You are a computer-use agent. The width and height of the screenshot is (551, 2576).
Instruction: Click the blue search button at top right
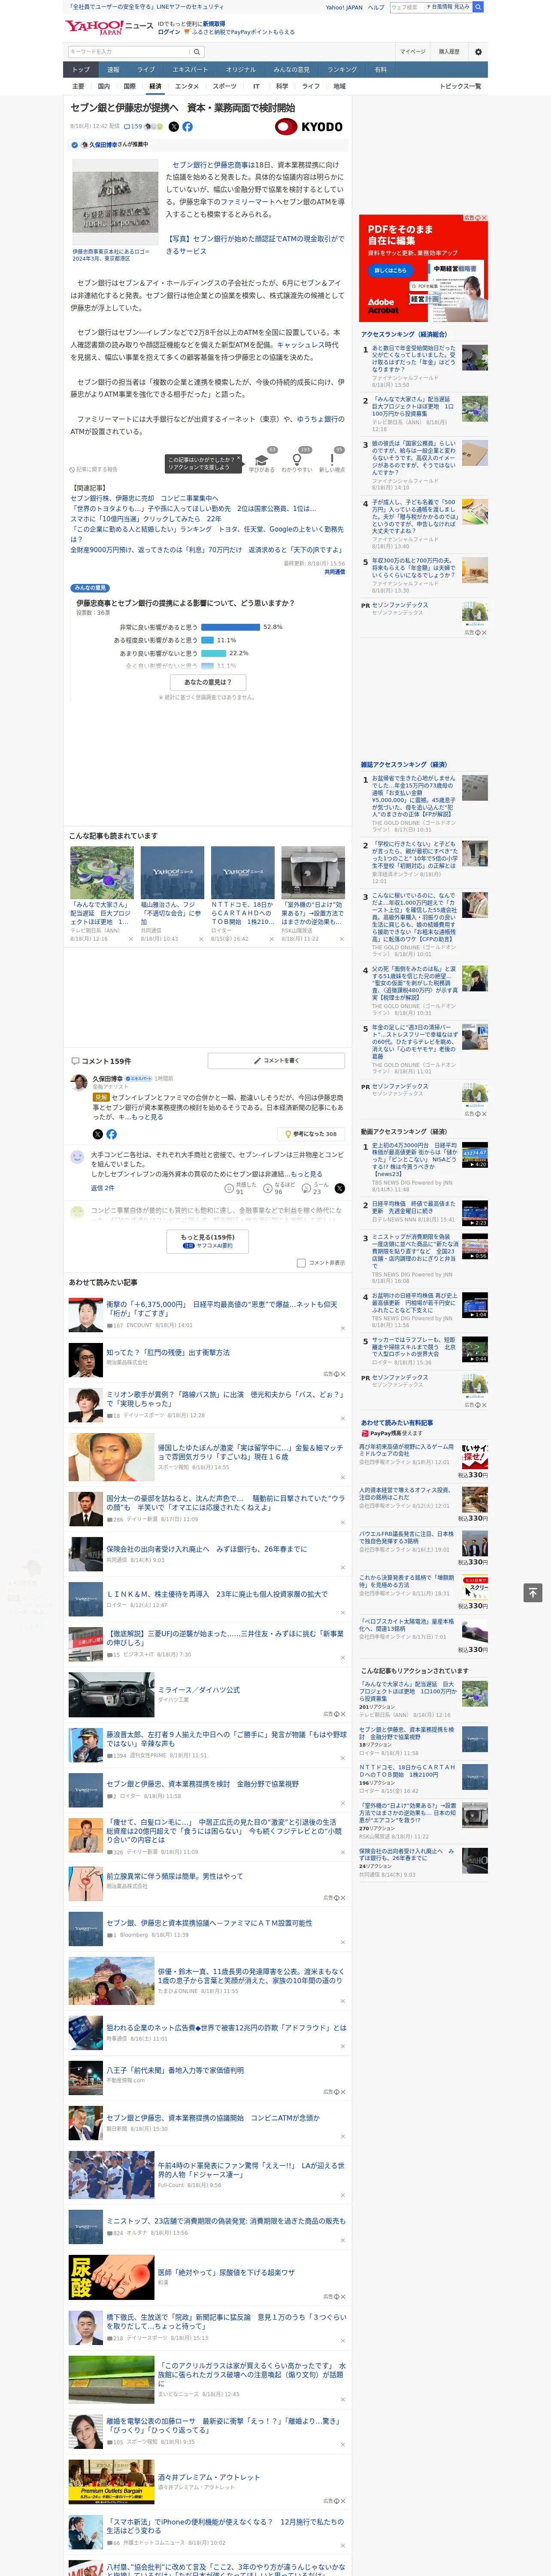(x=478, y=7)
